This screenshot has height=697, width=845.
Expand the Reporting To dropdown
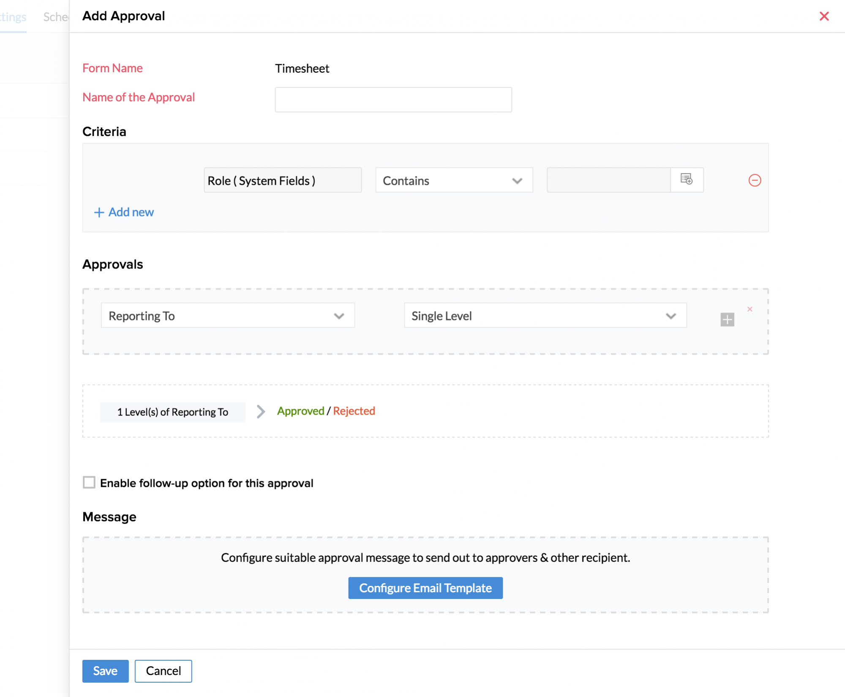coord(228,315)
